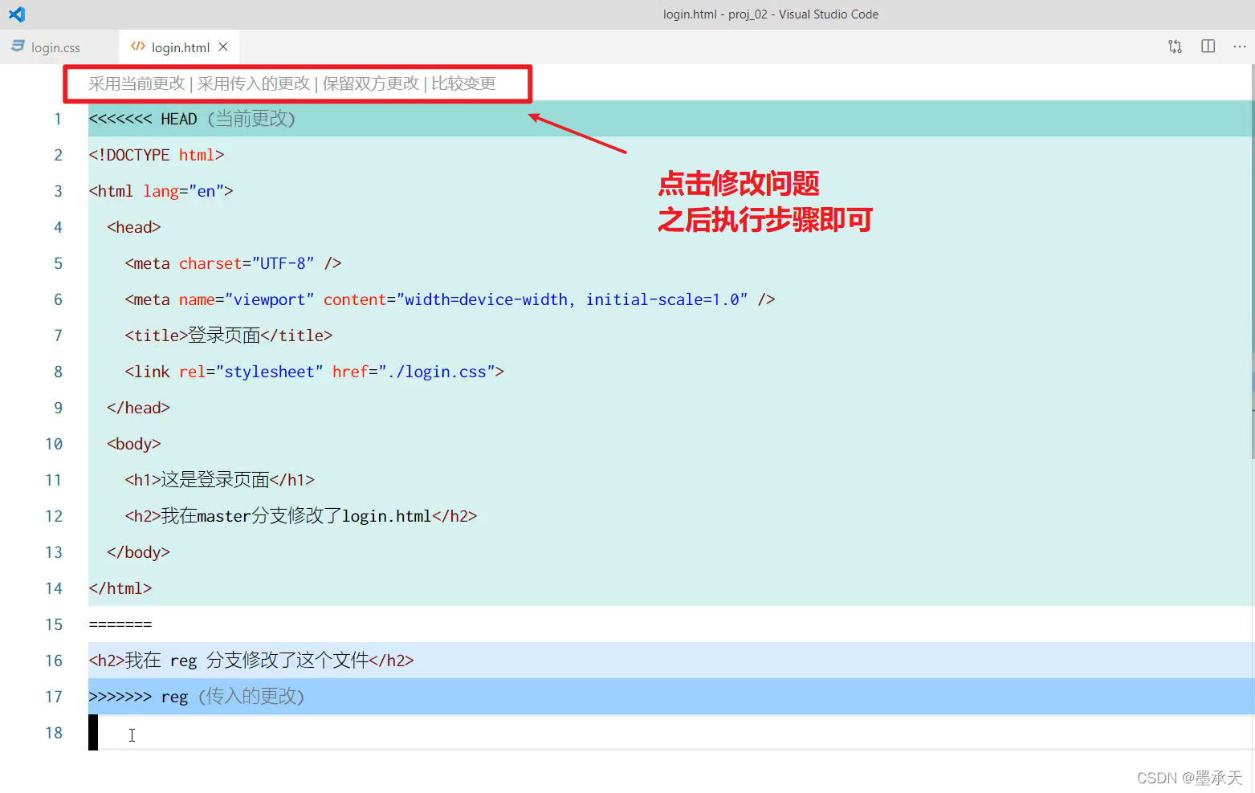Click line number 10 in the gutter

coord(54,444)
